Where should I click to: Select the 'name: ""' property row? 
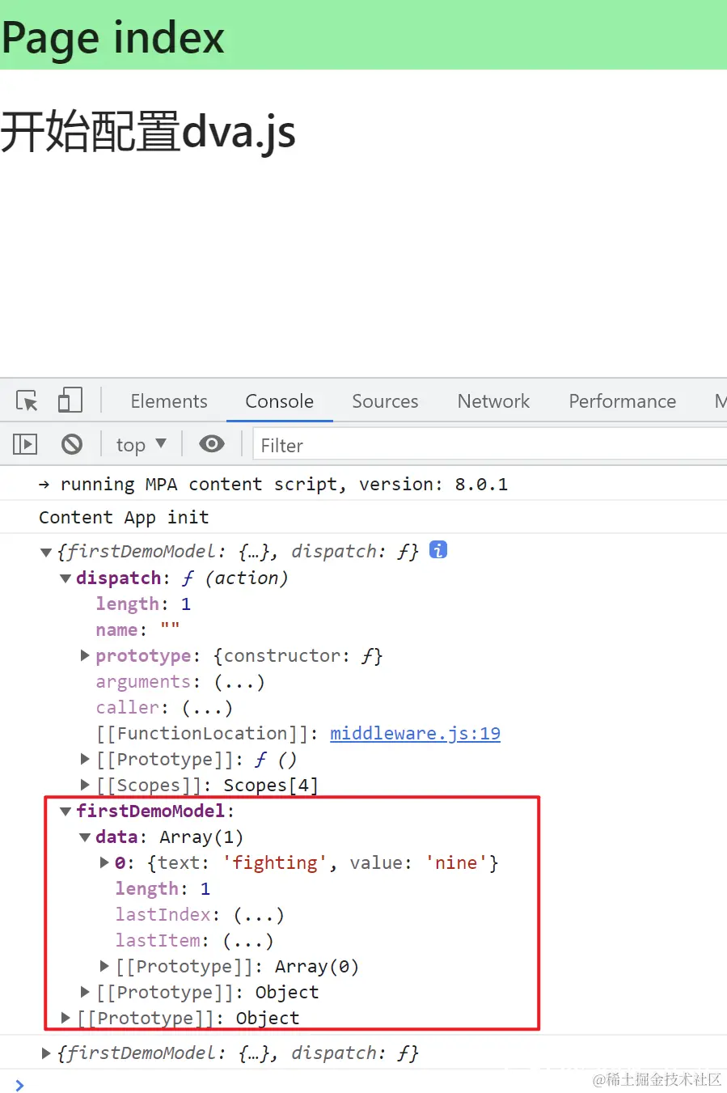[x=137, y=629]
